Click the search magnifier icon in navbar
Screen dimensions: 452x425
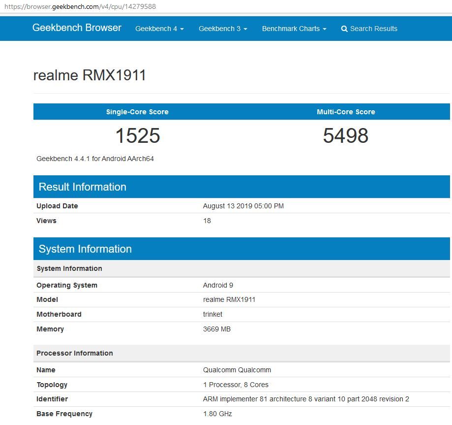344,29
